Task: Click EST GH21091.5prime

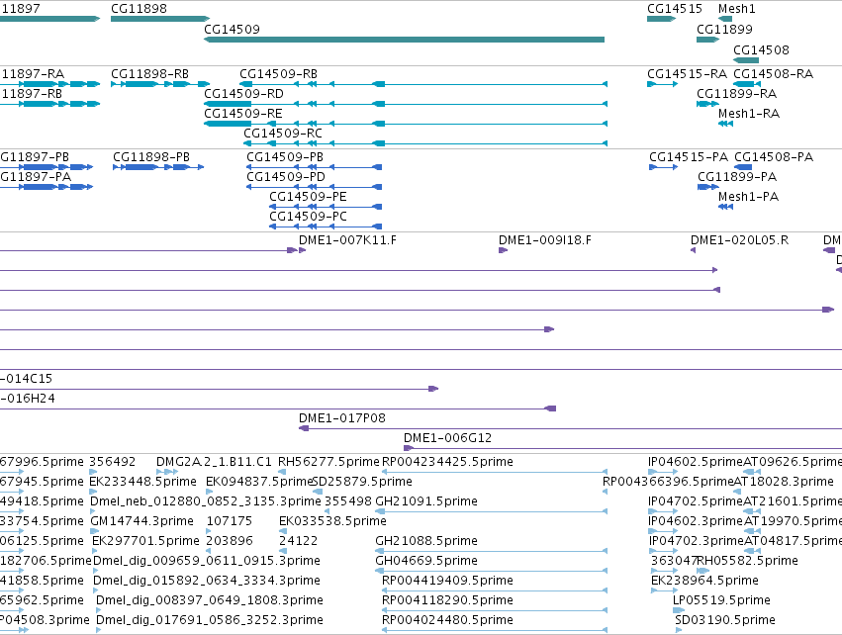Action: click(x=492, y=511)
